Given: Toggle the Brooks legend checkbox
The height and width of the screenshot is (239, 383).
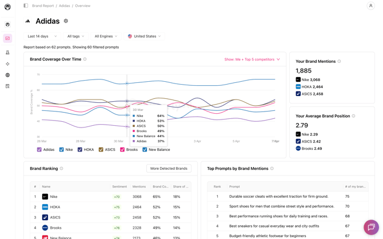Looking at the screenshot, I should (x=122, y=150).
